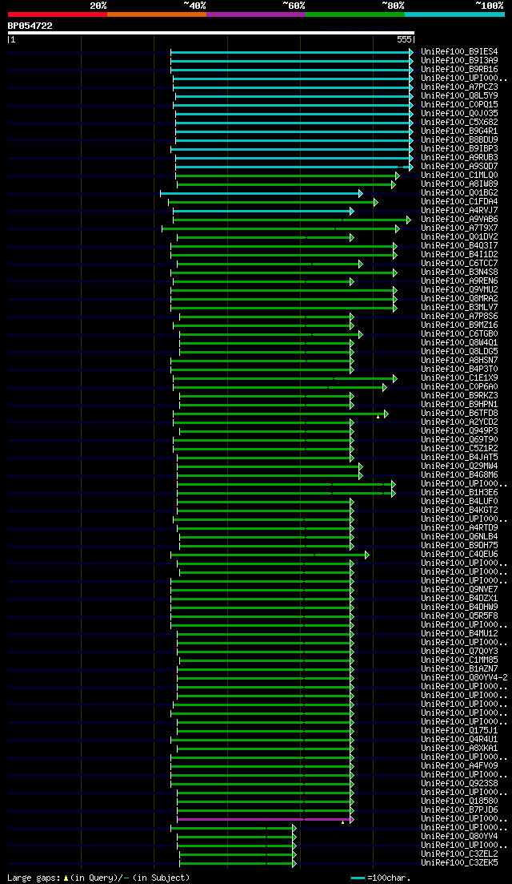Select the UniRef100_Q01BG2 label
The image size is (512, 884).
click(x=459, y=193)
